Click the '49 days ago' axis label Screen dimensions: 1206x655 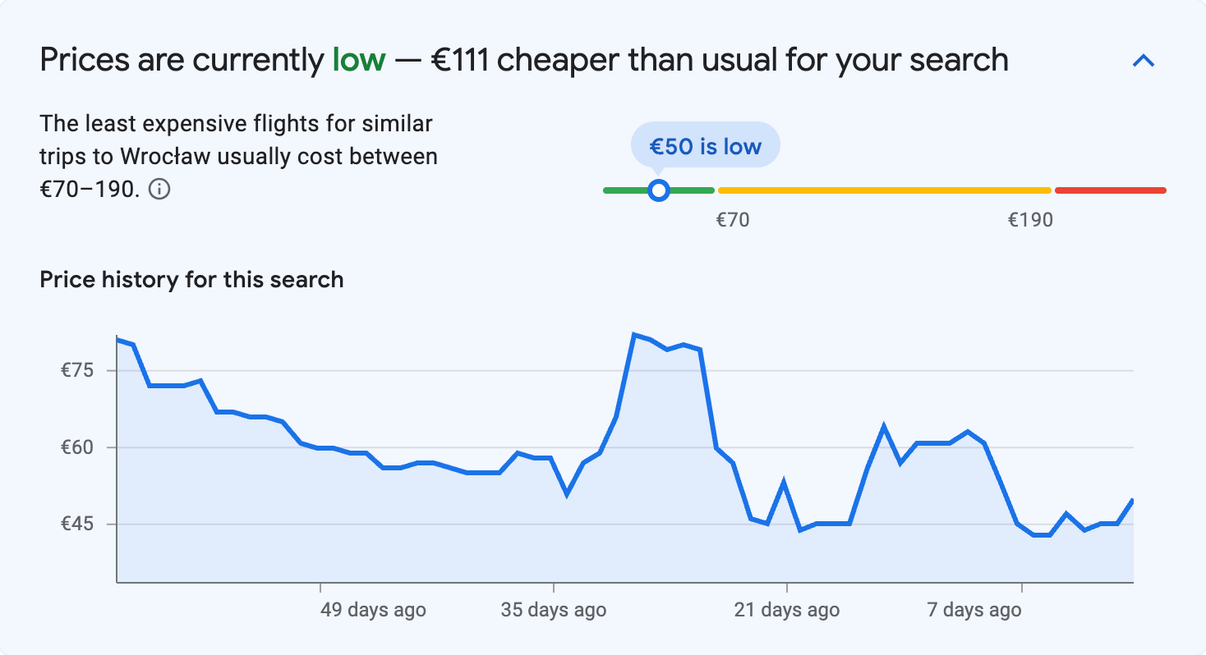coord(371,610)
